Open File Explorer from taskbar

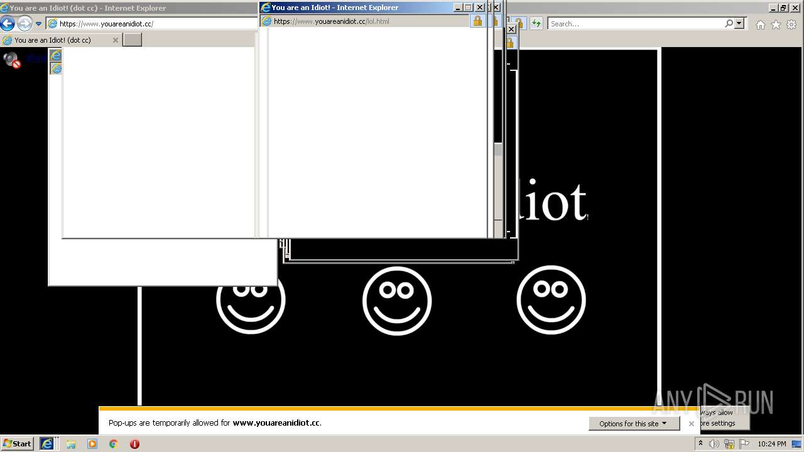pyautogui.click(x=71, y=444)
